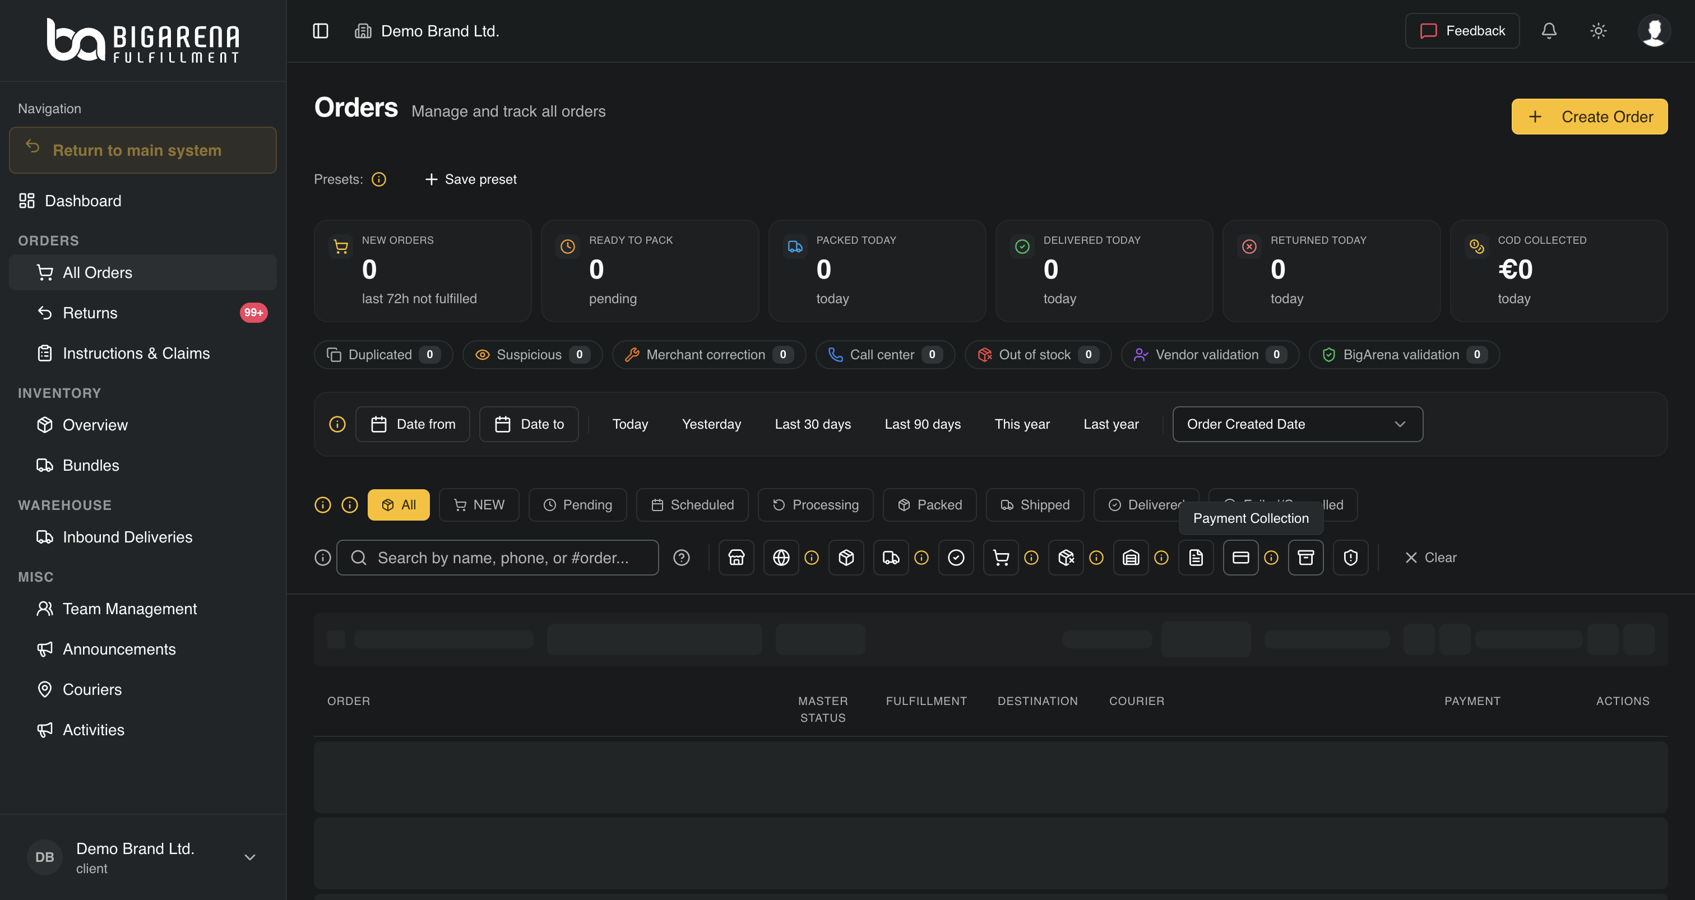Screen dimensions: 1695x900
Task: Click the BigArena Fulfillment logo
Action: tap(143, 41)
